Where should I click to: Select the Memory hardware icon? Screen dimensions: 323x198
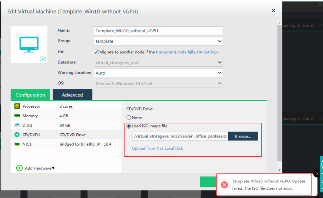point(17,116)
